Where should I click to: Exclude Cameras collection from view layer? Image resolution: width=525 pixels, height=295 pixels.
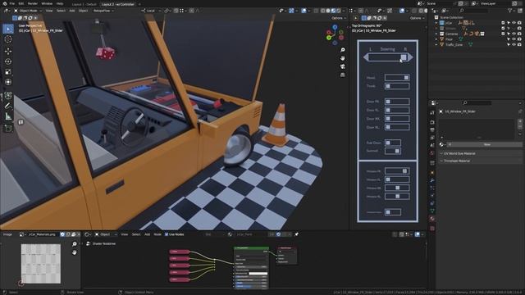click(x=503, y=34)
